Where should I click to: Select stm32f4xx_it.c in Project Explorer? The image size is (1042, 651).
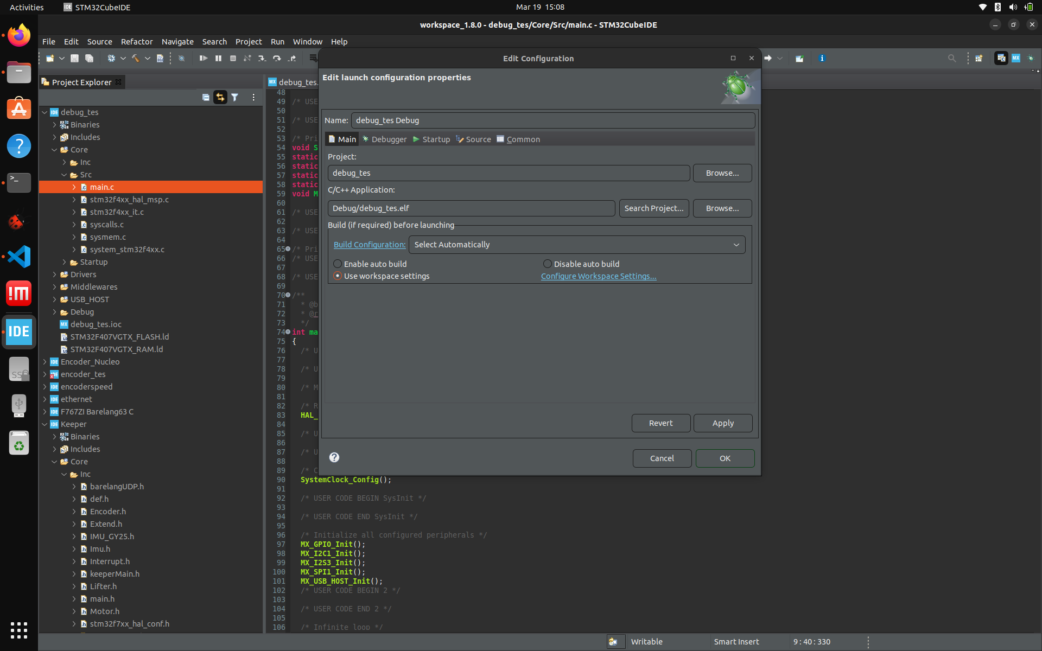click(117, 212)
